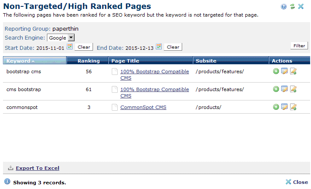Click the green refresh arrows icon
311x189 pixels.
(x=292, y=6)
